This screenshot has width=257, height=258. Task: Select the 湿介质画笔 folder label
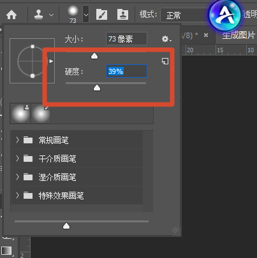point(57,177)
